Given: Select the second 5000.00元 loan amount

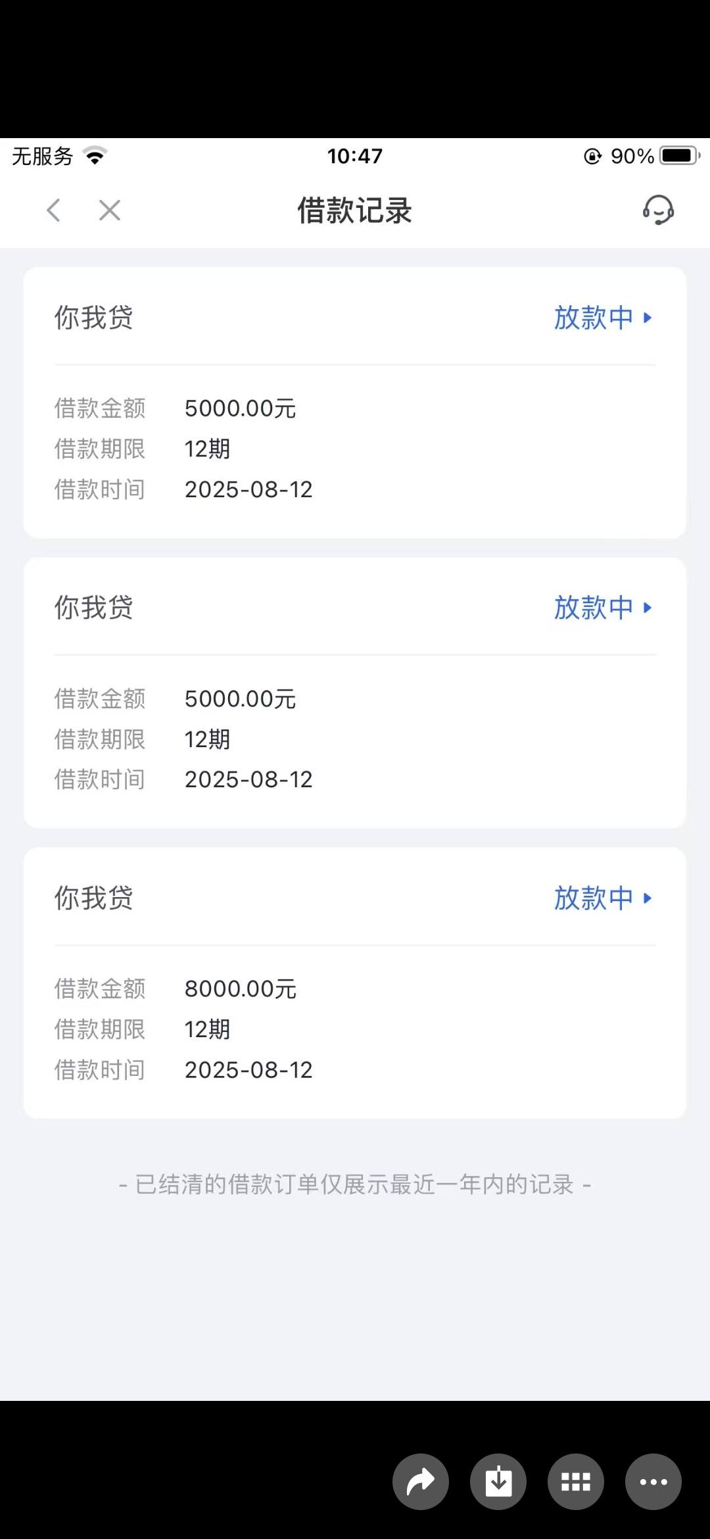Looking at the screenshot, I should [240, 699].
